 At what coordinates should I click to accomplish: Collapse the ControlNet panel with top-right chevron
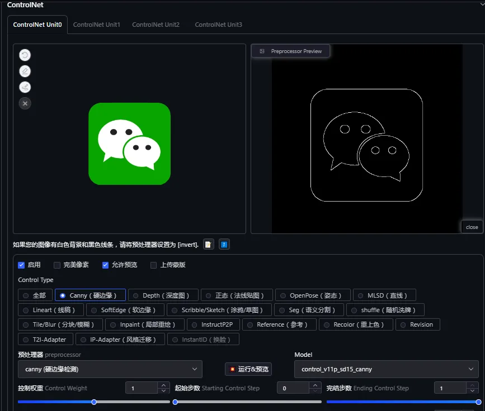click(x=482, y=4)
